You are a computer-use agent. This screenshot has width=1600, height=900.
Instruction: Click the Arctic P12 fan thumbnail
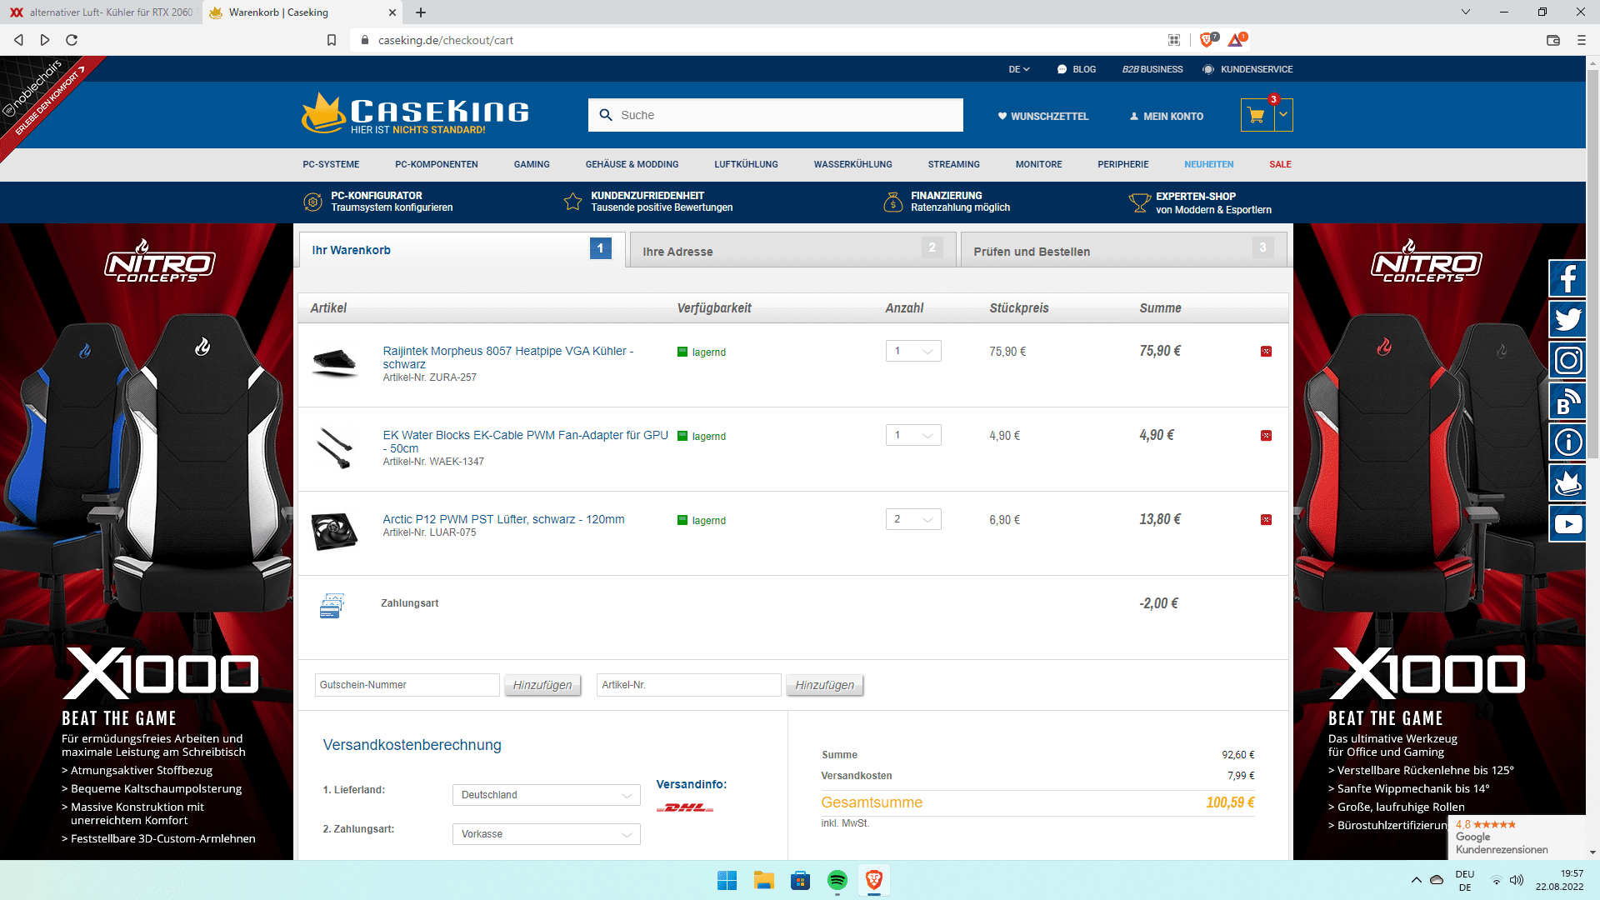pyautogui.click(x=334, y=531)
